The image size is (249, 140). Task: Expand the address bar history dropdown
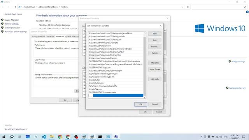[x=182, y=7]
